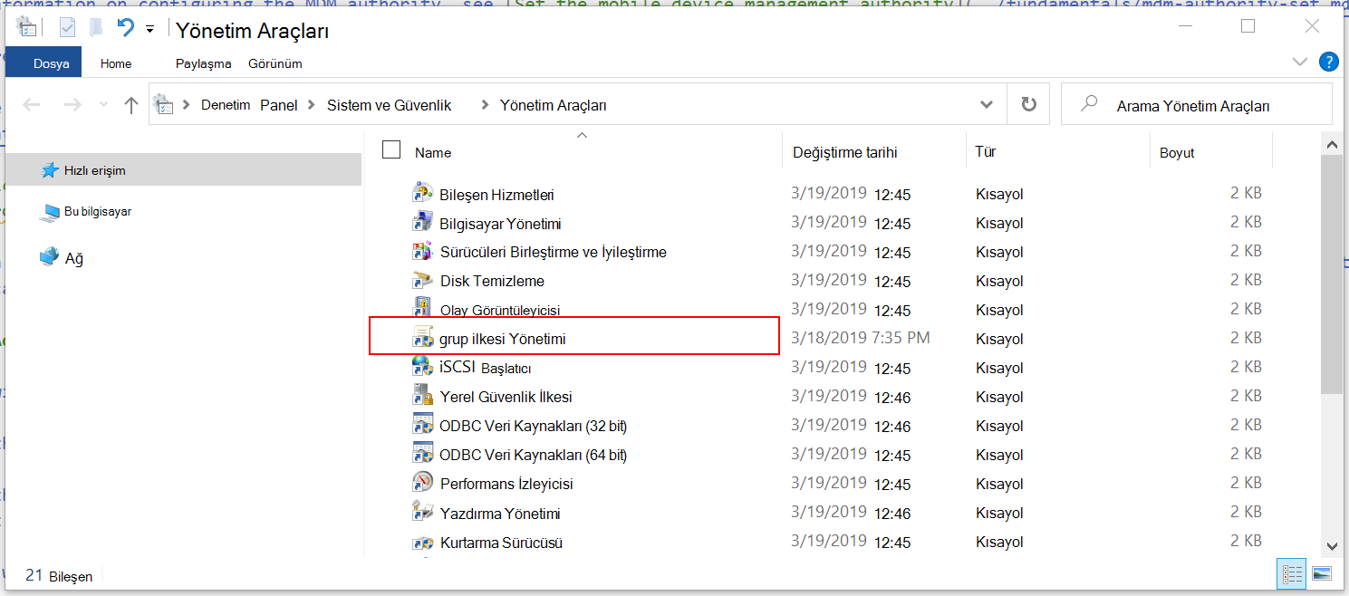The width and height of the screenshot is (1349, 596).
Task: Switch to details view icon in status bar
Action: click(1293, 574)
